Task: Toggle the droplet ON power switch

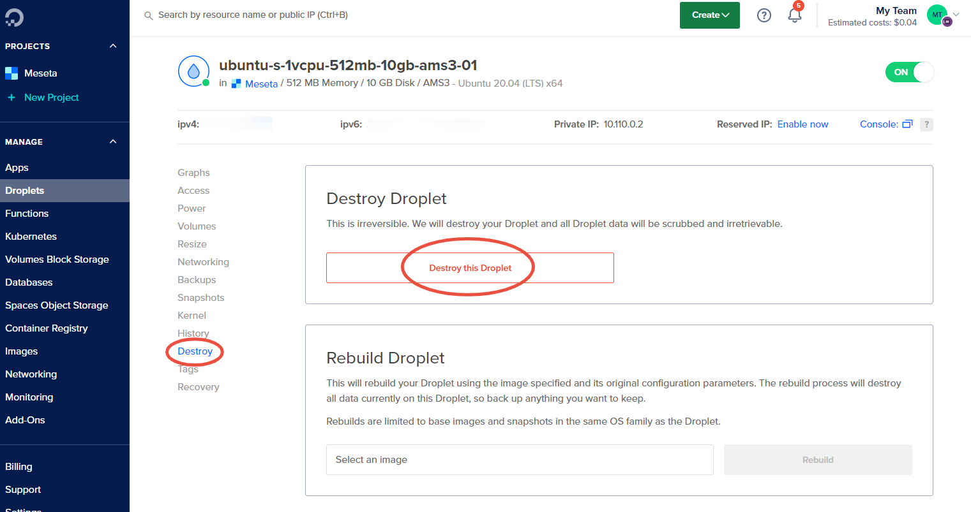Action: [909, 72]
